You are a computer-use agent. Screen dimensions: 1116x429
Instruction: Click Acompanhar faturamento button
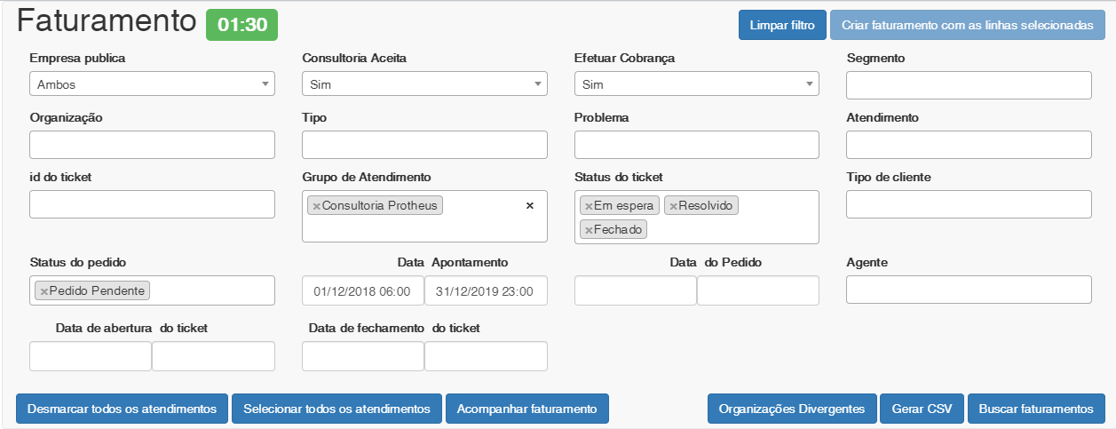click(526, 409)
